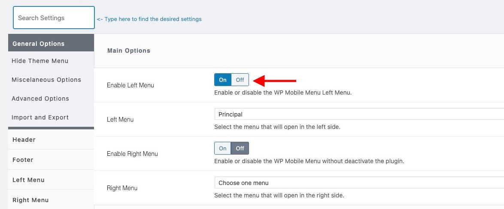Click the Enable Left Menu label

tap(130, 85)
